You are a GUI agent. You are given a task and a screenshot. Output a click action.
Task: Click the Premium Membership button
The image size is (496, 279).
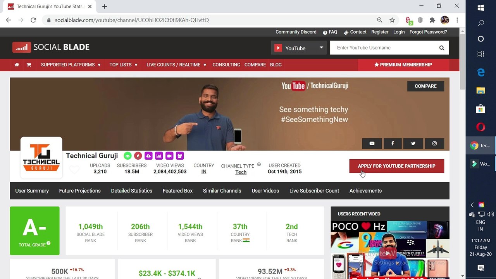403,65
